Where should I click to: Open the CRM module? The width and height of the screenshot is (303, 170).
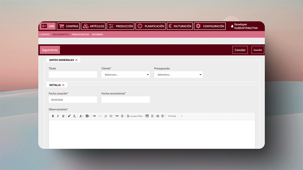[47, 26]
